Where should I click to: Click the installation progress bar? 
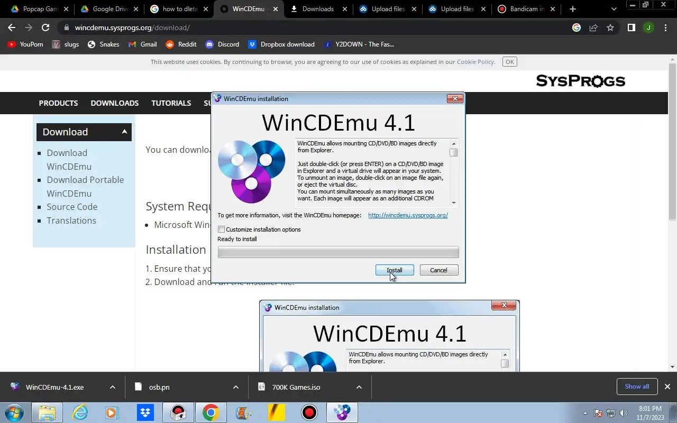point(338,252)
